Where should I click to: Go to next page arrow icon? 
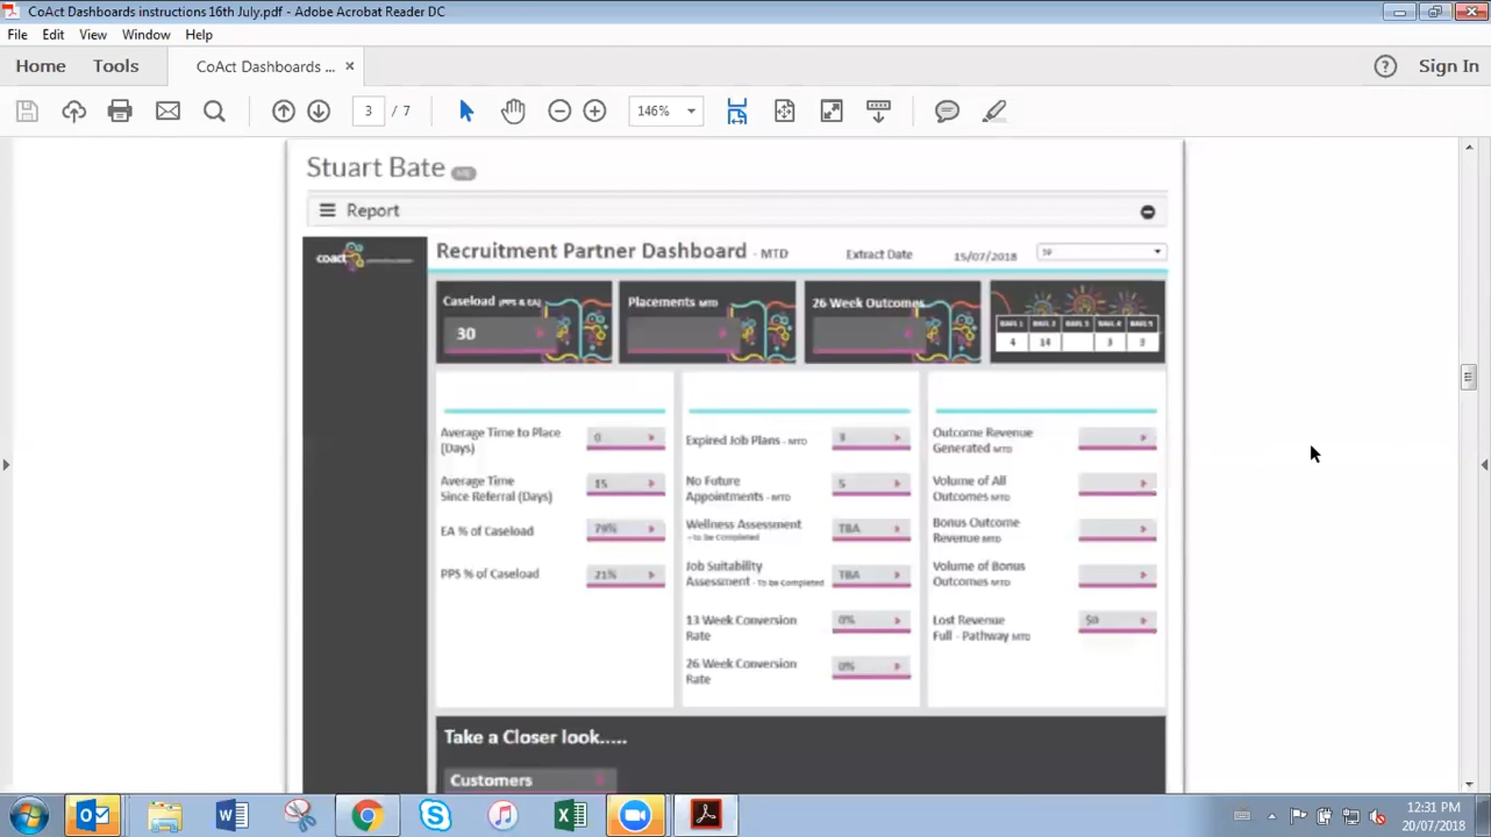click(x=319, y=111)
